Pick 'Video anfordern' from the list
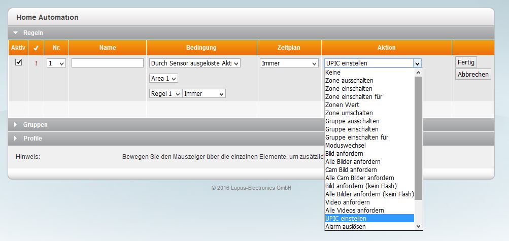The image size is (509, 241). click(x=348, y=202)
